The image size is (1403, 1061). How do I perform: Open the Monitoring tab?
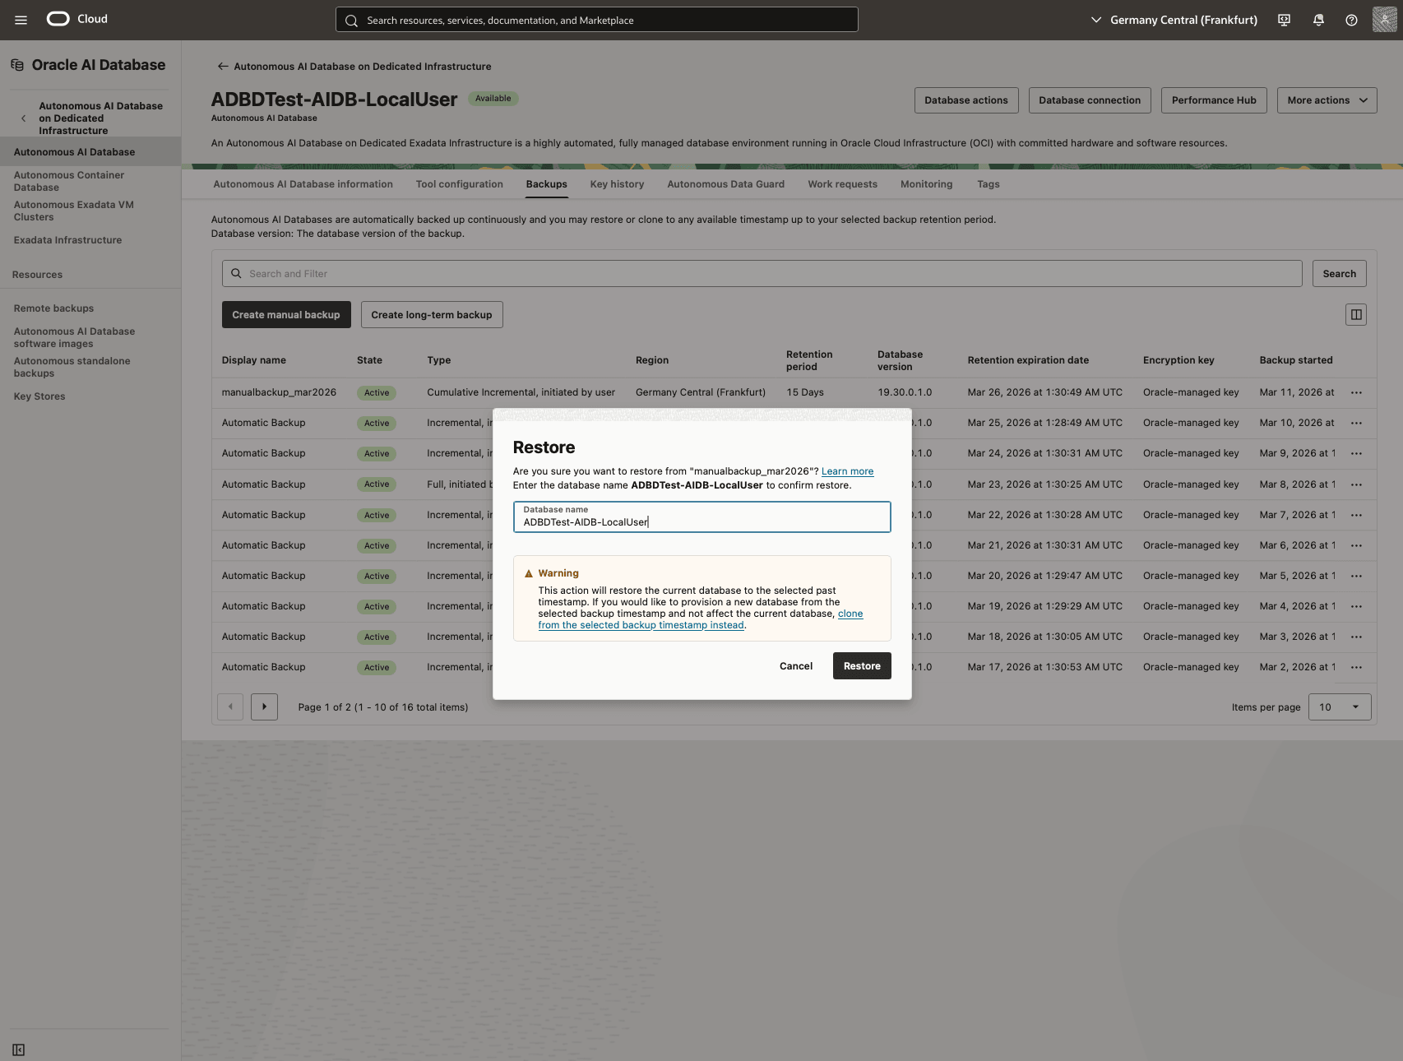926,184
